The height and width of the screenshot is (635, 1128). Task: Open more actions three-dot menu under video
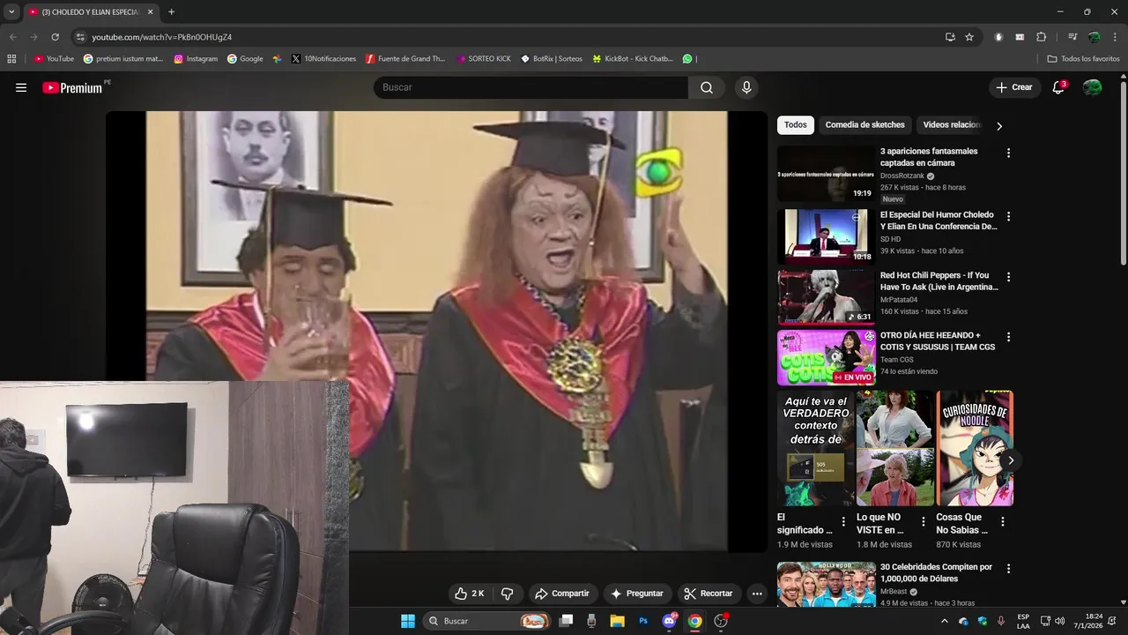(757, 594)
